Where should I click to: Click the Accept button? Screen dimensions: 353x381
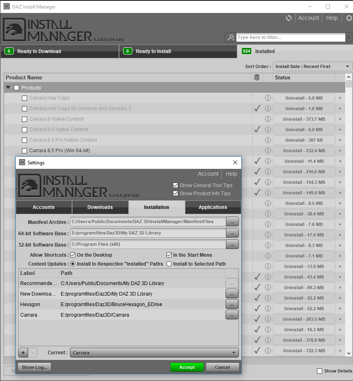(187, 367)
